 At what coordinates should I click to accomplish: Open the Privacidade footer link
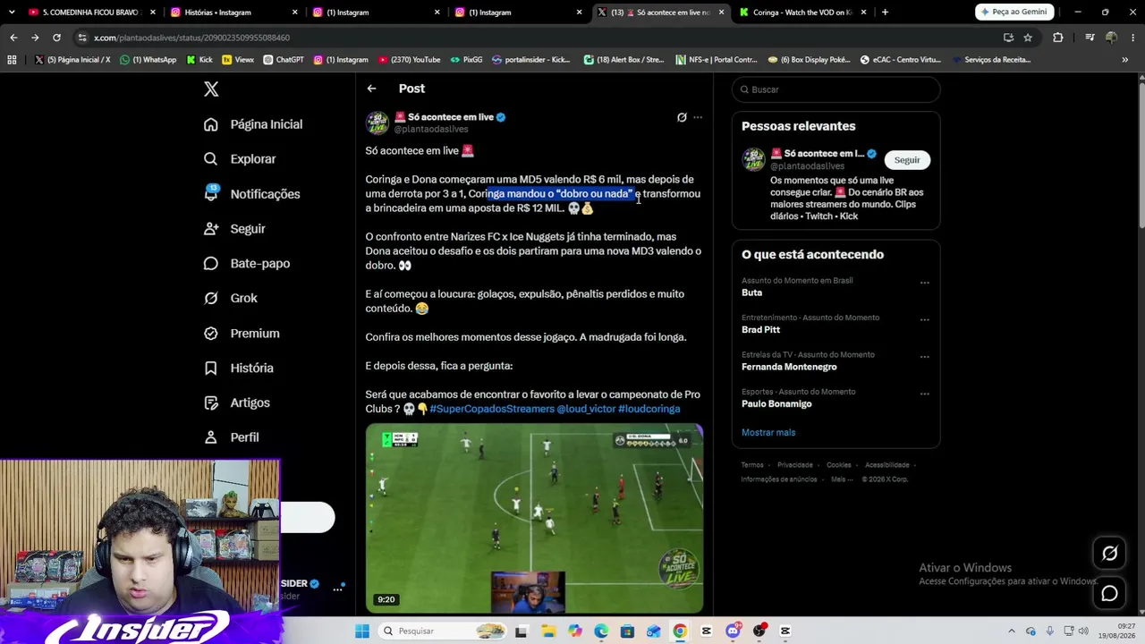click(795, 465)
